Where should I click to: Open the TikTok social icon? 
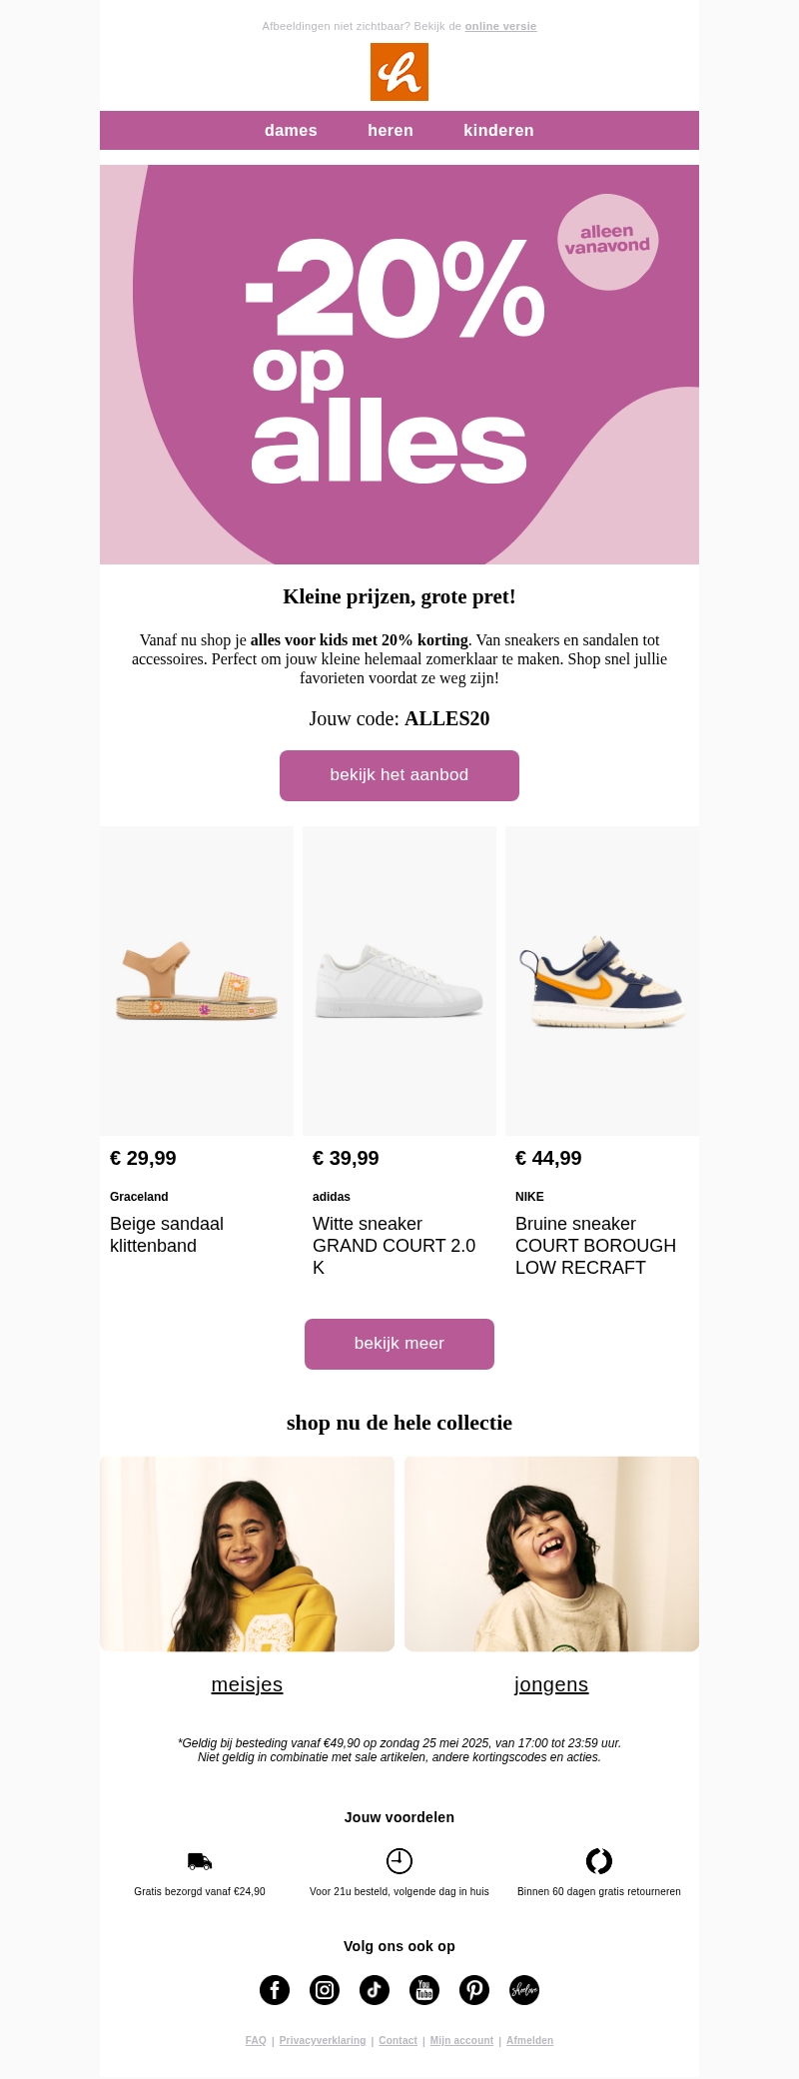pos(375,1989)
